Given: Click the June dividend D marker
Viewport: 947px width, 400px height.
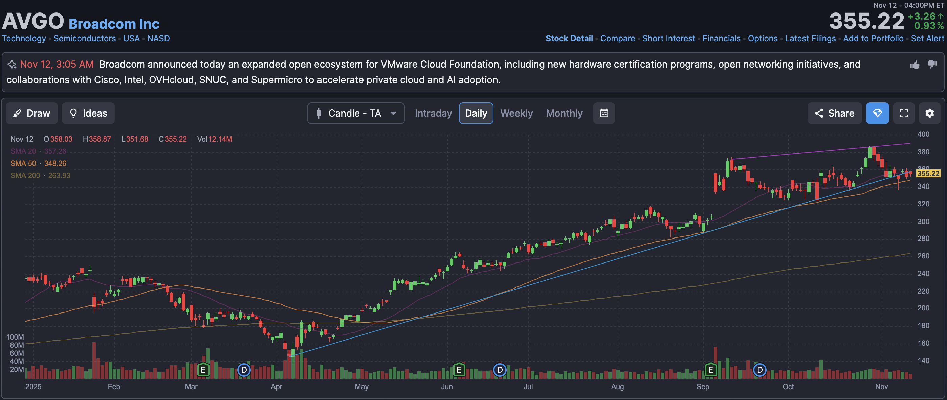Looking at the screenshot, I should [500, 370].
